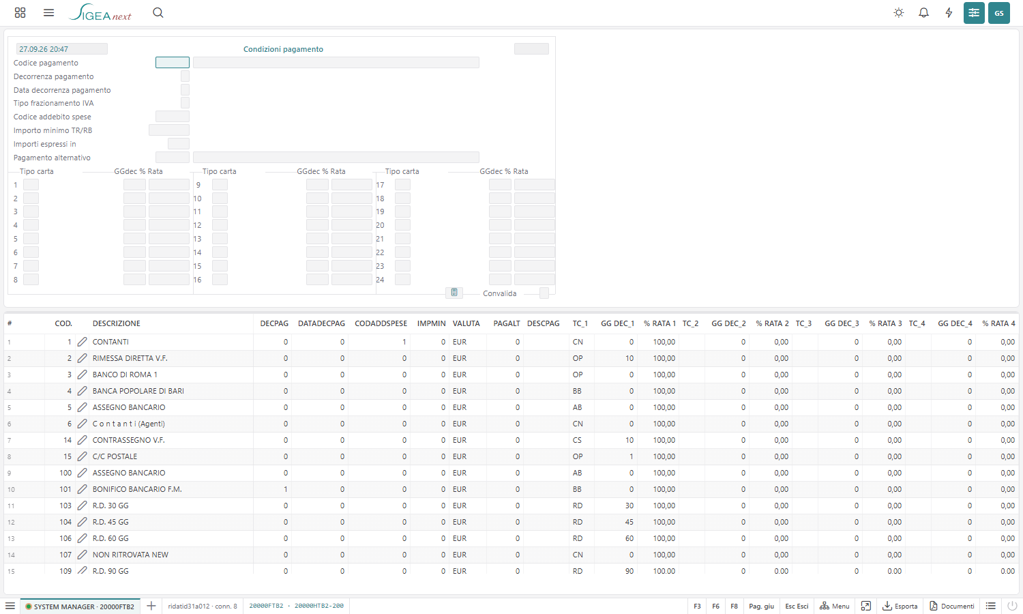Select the ASSEGNO BANCARIO row with code 100

click(x=512, y=473)
